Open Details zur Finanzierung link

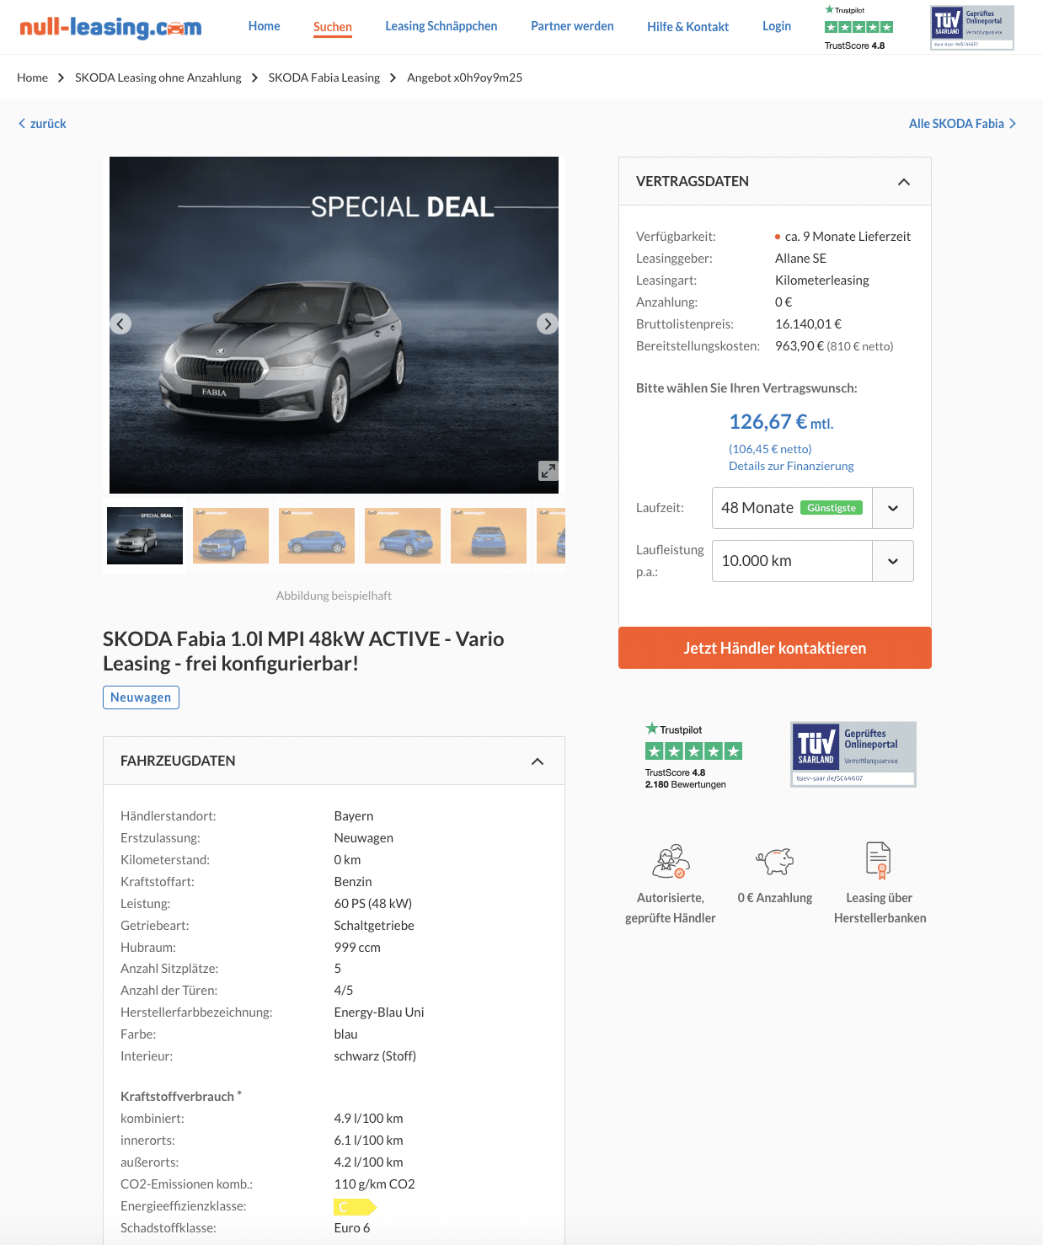point(791,466)
